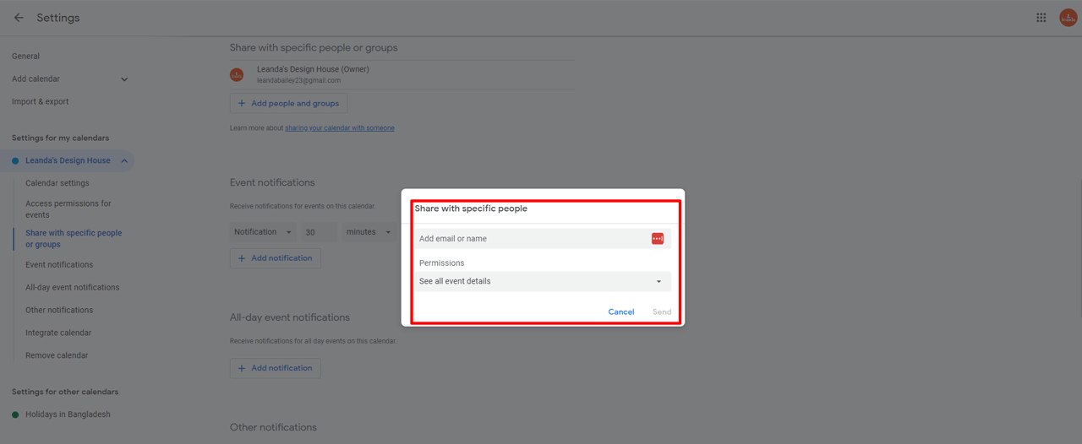Open General settings in the sidebar
Image resolution: width=1082 pixels, height=444 pixels.
[26, 57]
